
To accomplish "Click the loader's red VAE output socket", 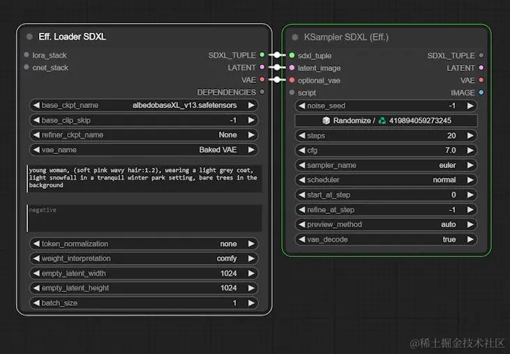I will (262, 79).
